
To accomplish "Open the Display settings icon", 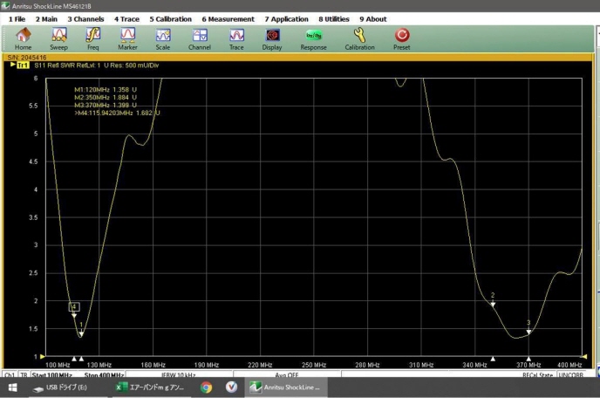I will coord(272,37).
